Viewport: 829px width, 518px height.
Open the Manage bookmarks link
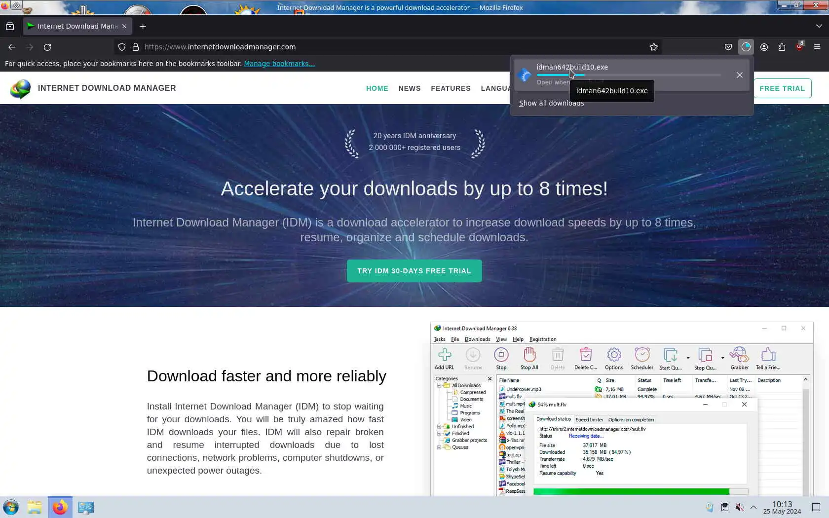coord(279,64)
